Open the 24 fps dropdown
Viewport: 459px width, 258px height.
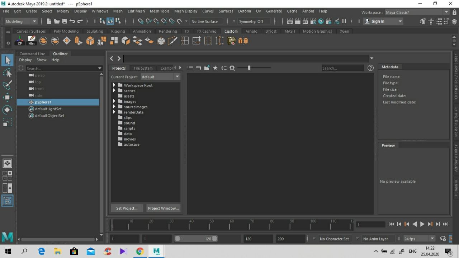[419, 239]
